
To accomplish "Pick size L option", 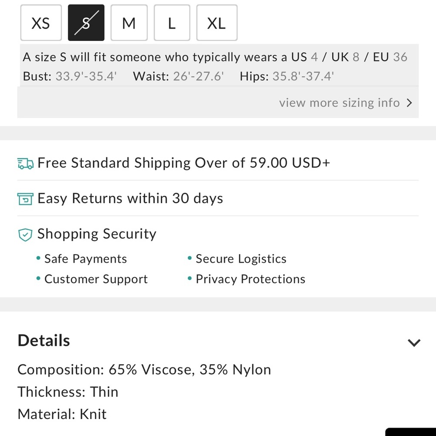I will pos(171,23).
